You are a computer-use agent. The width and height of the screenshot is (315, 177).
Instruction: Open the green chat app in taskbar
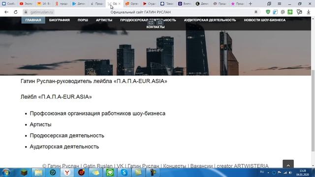pyautogui.click(x=110, y=173)
